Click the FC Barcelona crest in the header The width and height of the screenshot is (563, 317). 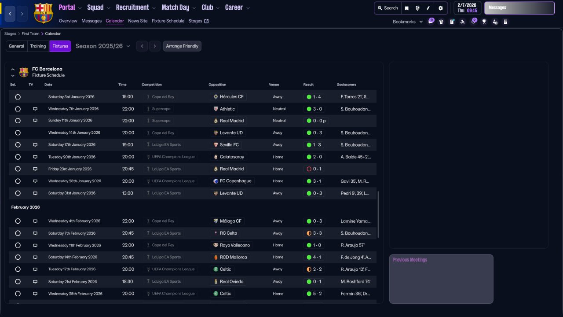pyautogui.click(x=43, y=13)
